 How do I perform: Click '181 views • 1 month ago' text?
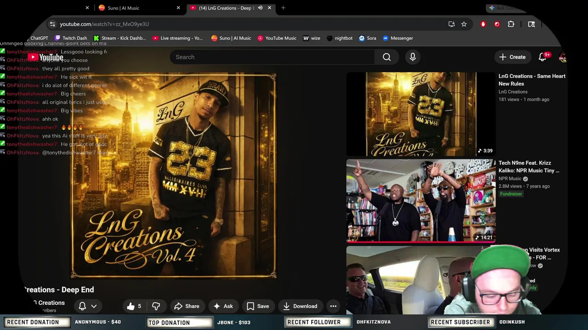click(524, 99)
